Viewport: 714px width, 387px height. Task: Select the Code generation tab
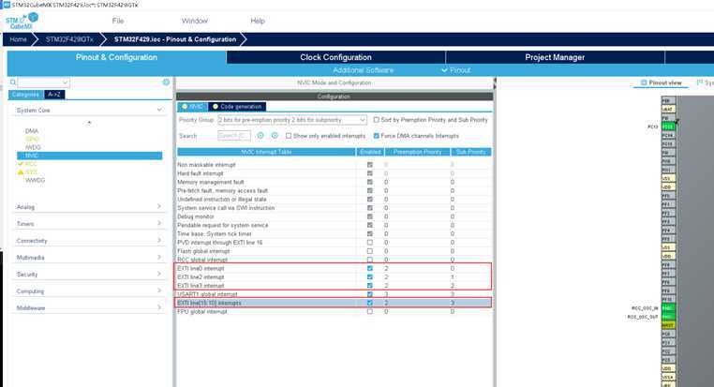click(237, 107)
